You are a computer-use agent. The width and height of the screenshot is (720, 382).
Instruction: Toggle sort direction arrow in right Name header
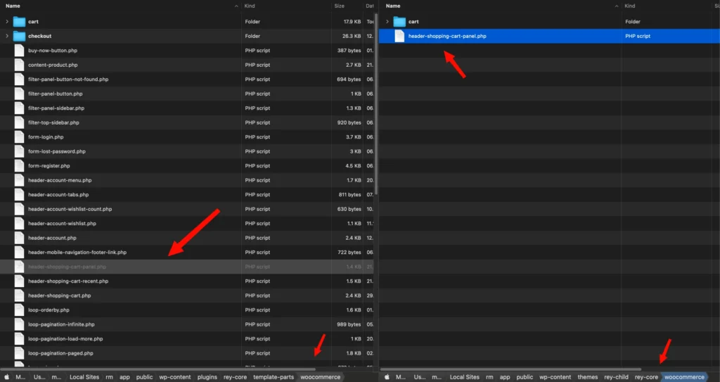click(617, 6)
